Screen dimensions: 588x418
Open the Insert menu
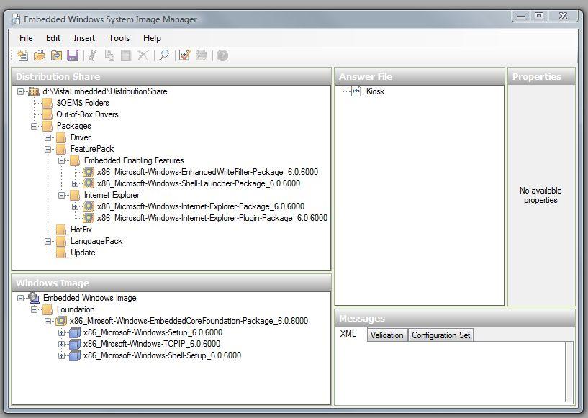(84, 38)
